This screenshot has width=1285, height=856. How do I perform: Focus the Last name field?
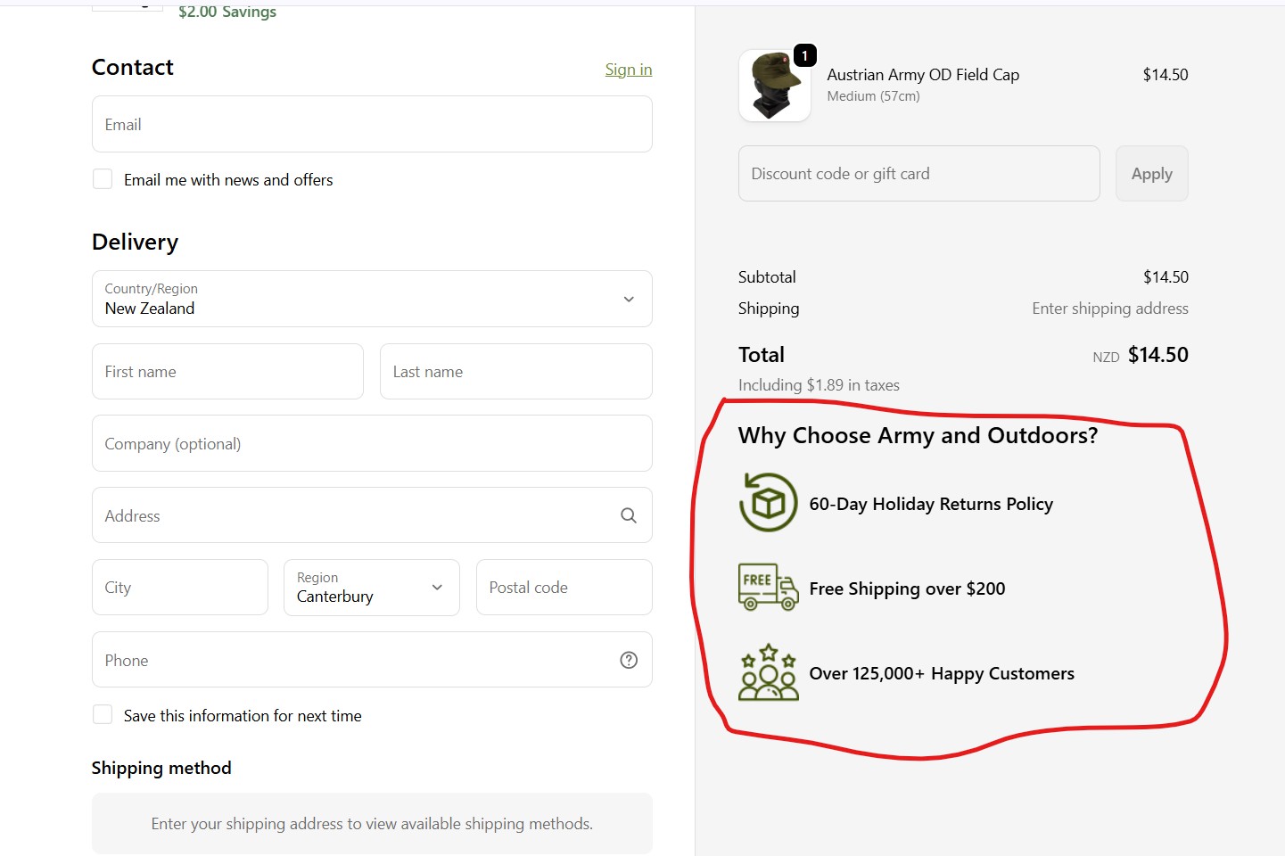point(516,372)
